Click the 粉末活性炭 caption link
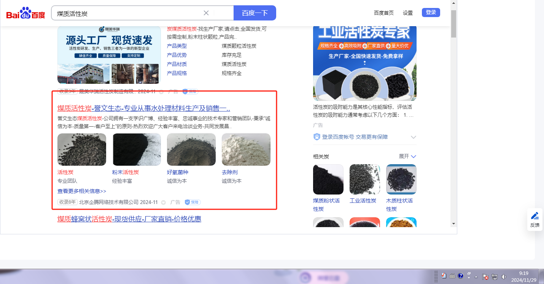The height and width of the screenshot is (284, 544). point(126,172)
